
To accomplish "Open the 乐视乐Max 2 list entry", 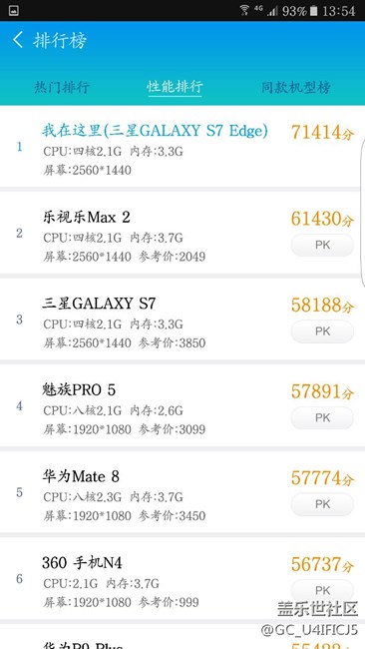I will pyautogui.click(x=182, y=233).
